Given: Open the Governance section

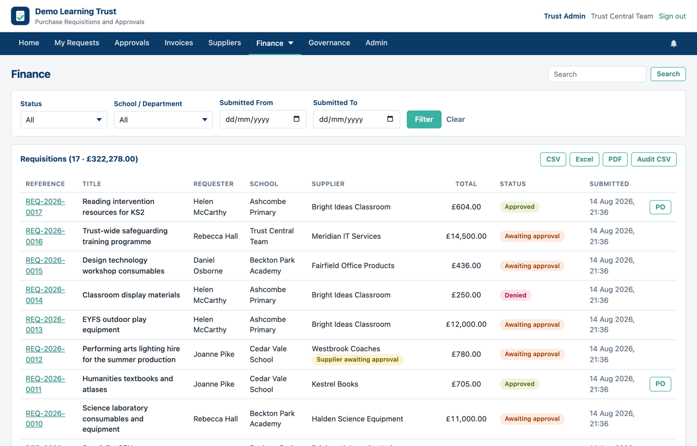Looking at the screenshot, I should pyautogui.click(x=329, y=43).
